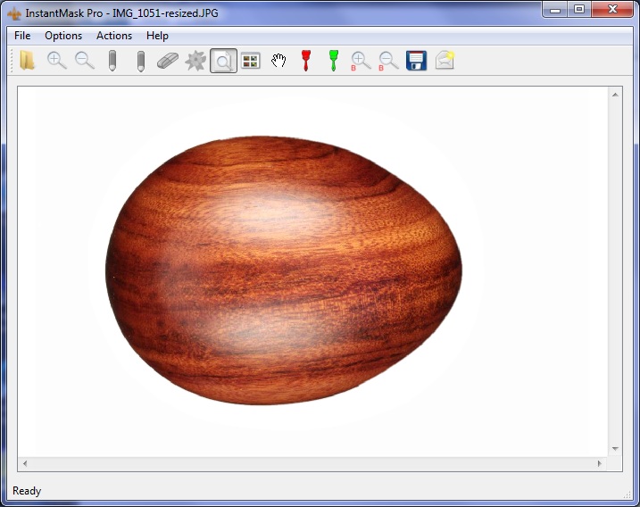
Task: Toggle the highlighted preview mode button
Action: pyautogui.click(x=223, y=61)
